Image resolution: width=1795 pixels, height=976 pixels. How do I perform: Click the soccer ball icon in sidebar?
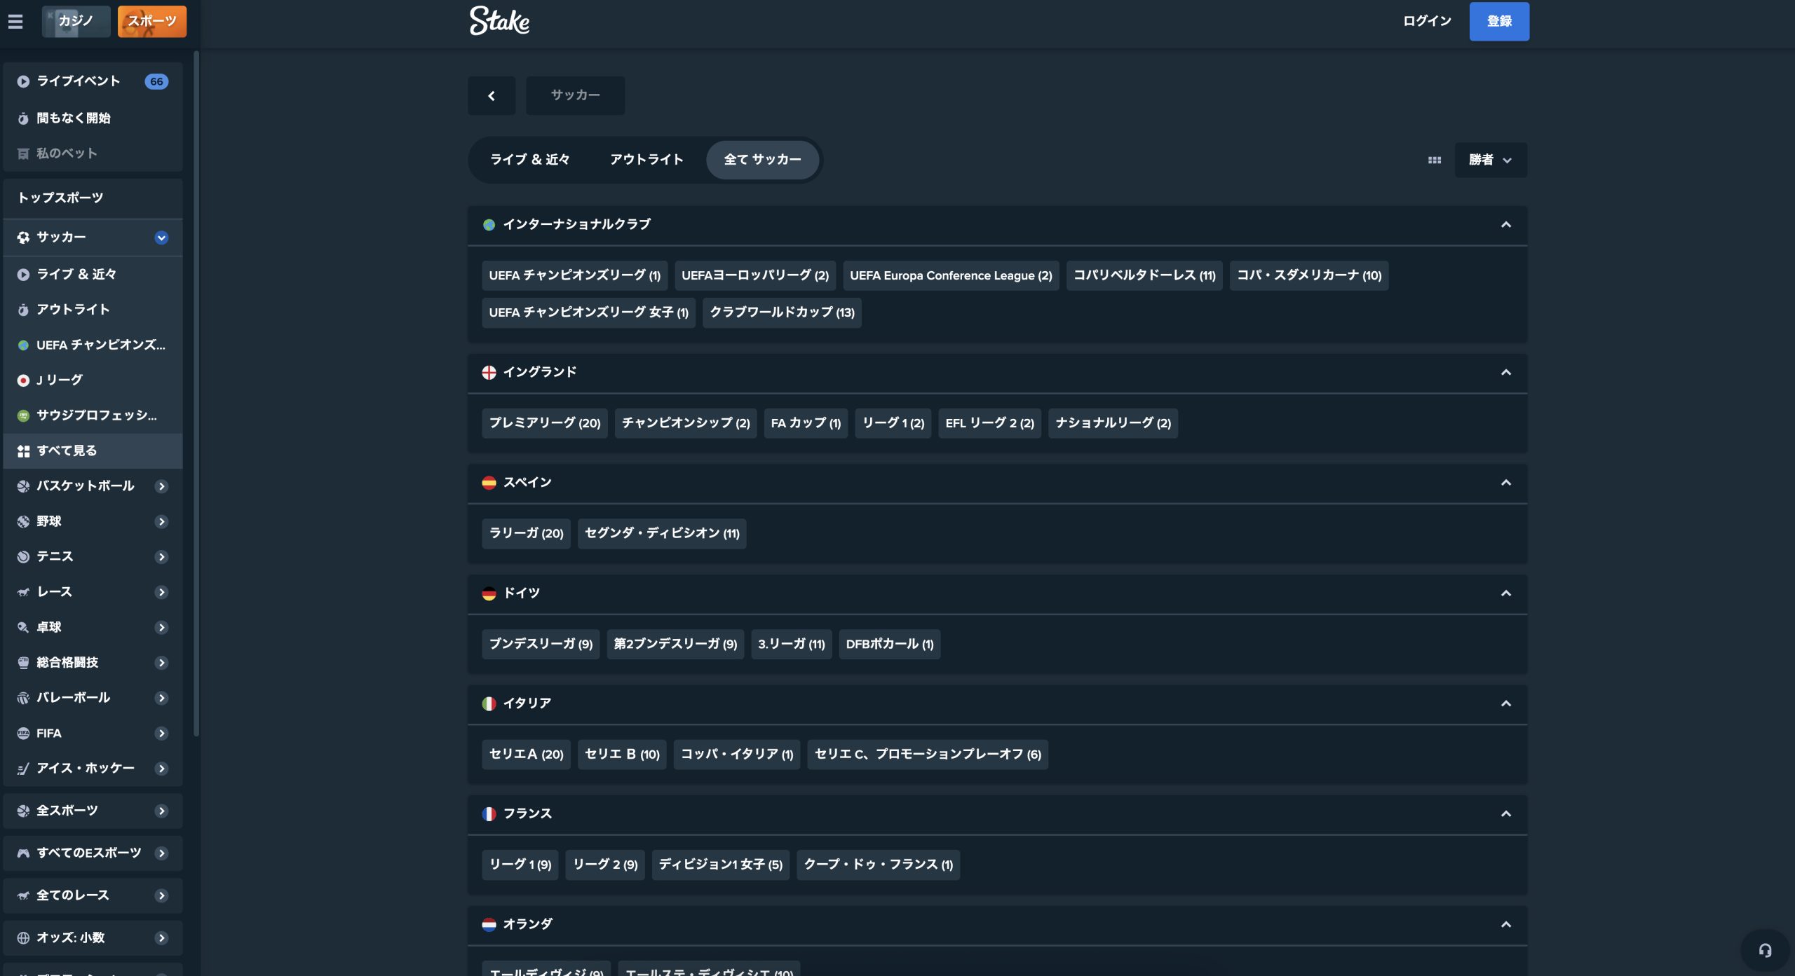(23, 238)
